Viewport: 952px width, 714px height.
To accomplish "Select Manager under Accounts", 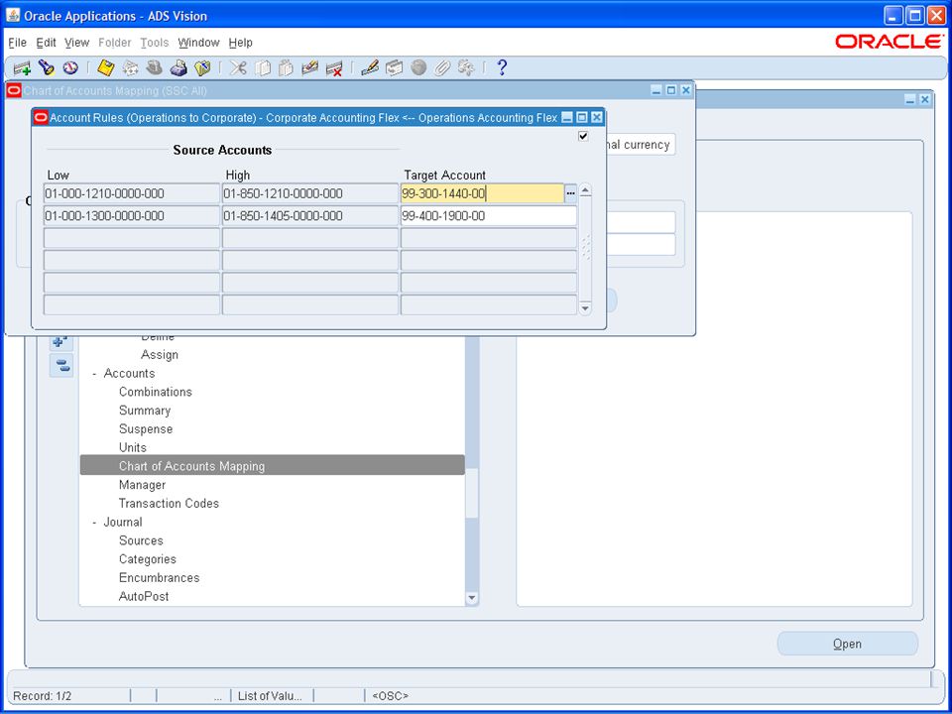I will click(x=142, y=485).
